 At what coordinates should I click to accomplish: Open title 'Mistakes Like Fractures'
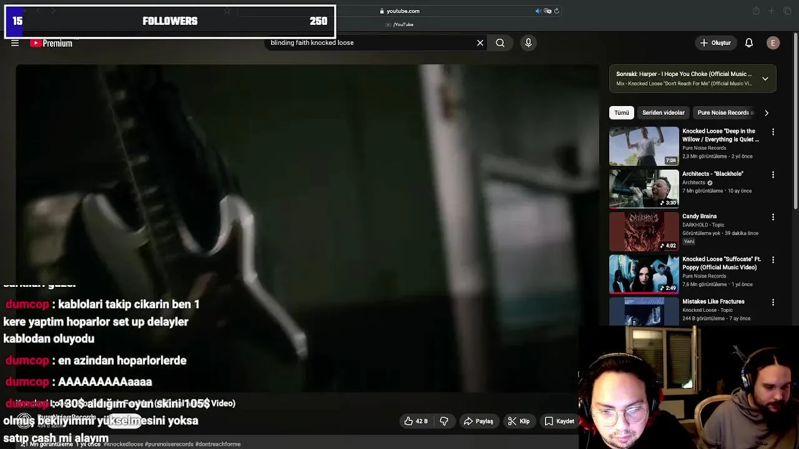713,302
